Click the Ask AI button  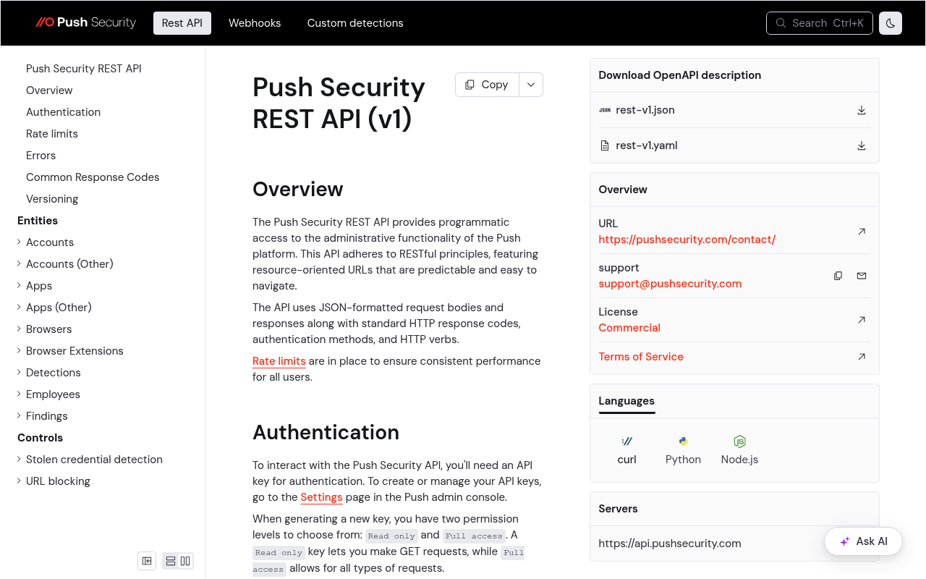pyautogui.click(x=863, y=541)
